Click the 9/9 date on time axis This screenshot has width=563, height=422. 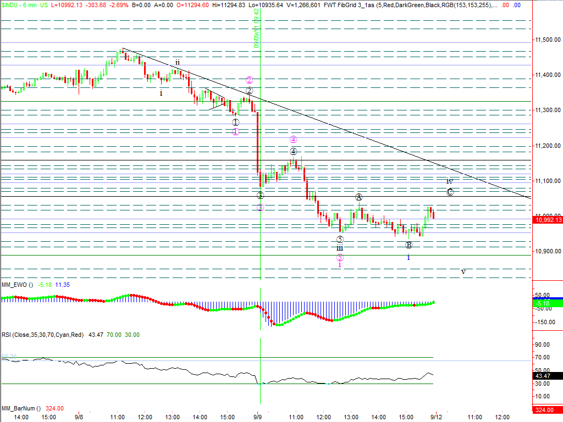click(257, 417)
